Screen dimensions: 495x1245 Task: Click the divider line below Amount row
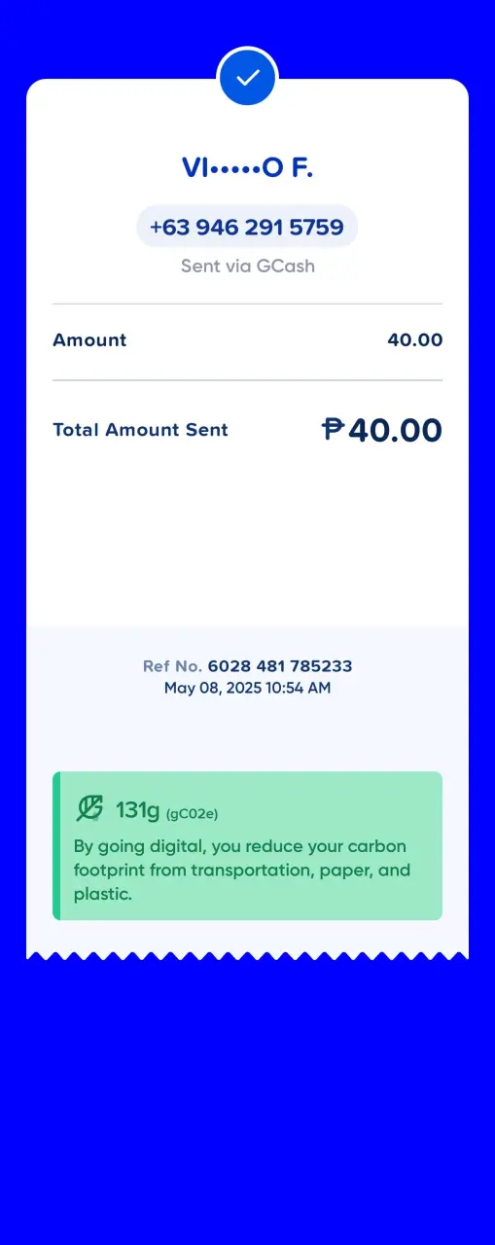tap(247, 379)
